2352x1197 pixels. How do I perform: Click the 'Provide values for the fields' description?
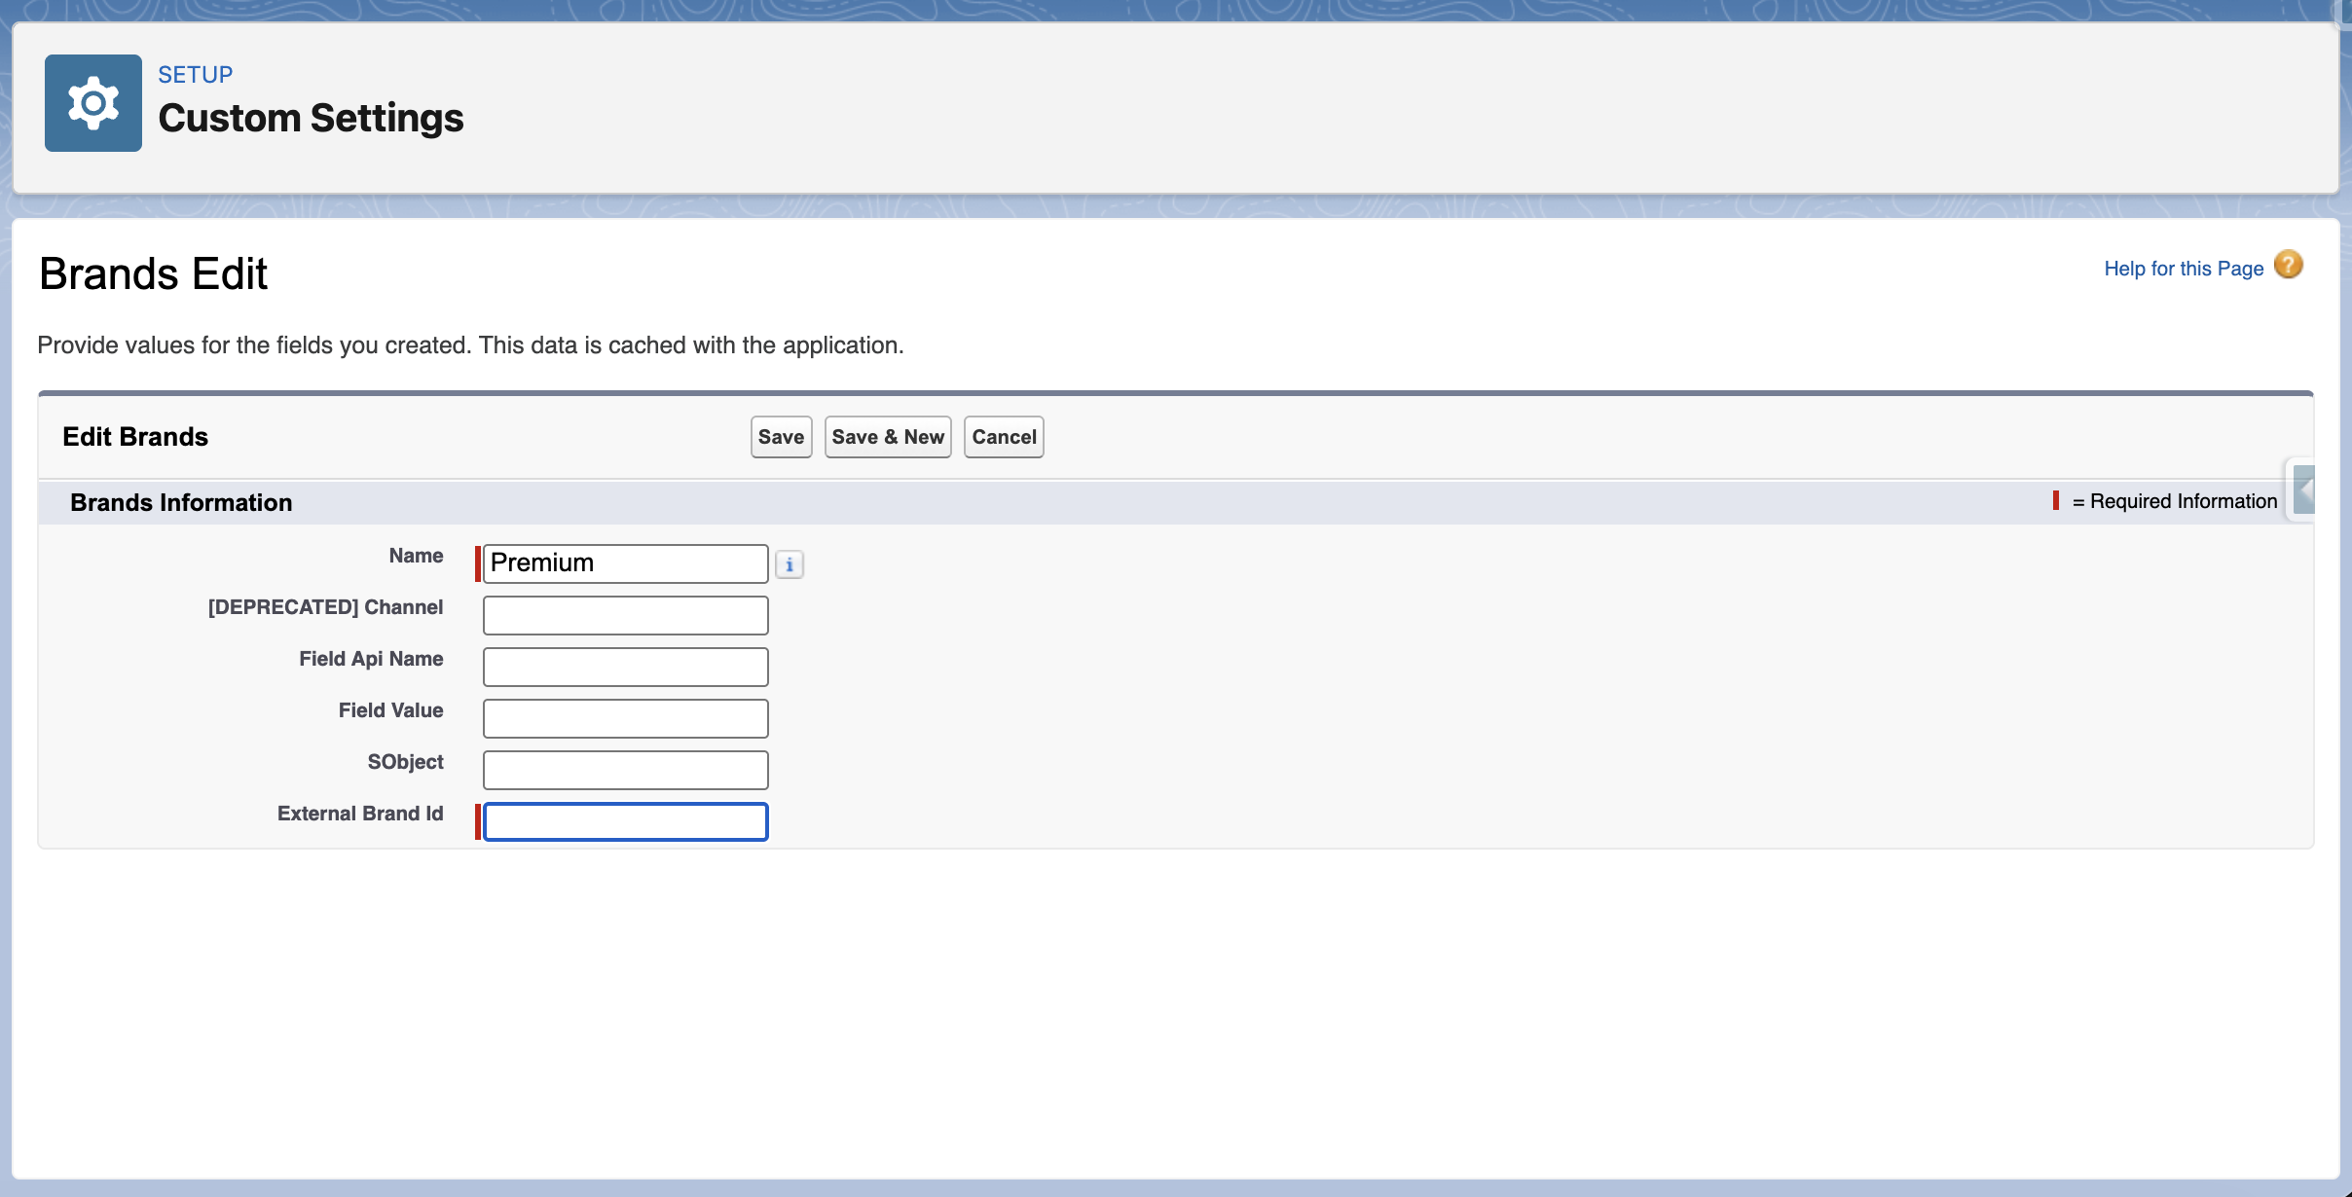(x=470, y=345)
